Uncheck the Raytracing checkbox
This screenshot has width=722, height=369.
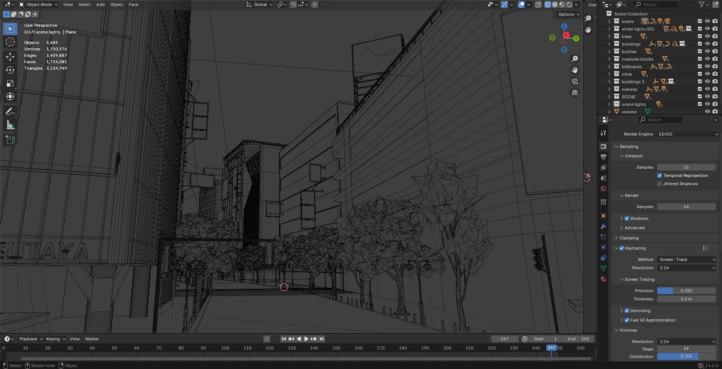[x=621, y=248]
